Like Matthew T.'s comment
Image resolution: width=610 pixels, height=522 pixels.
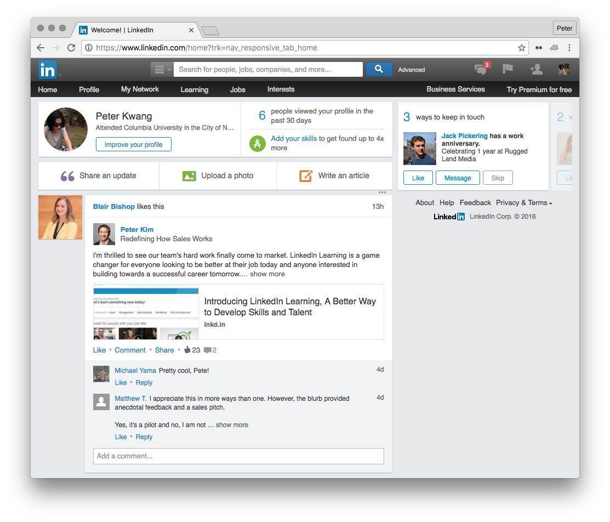pyautogui.click(x=121, y=437)
